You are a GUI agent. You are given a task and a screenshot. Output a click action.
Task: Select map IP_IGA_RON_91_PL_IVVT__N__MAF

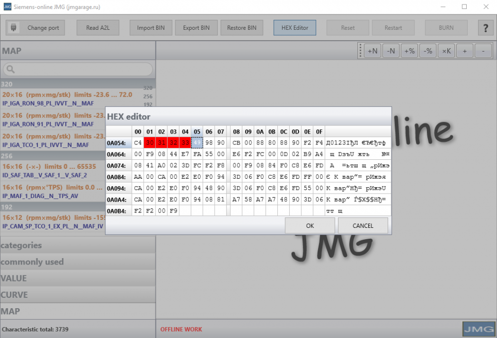coord(48,125)
